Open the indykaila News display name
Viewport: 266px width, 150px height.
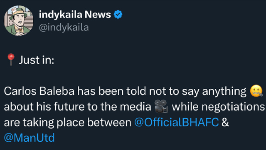(x=75, y=15)
